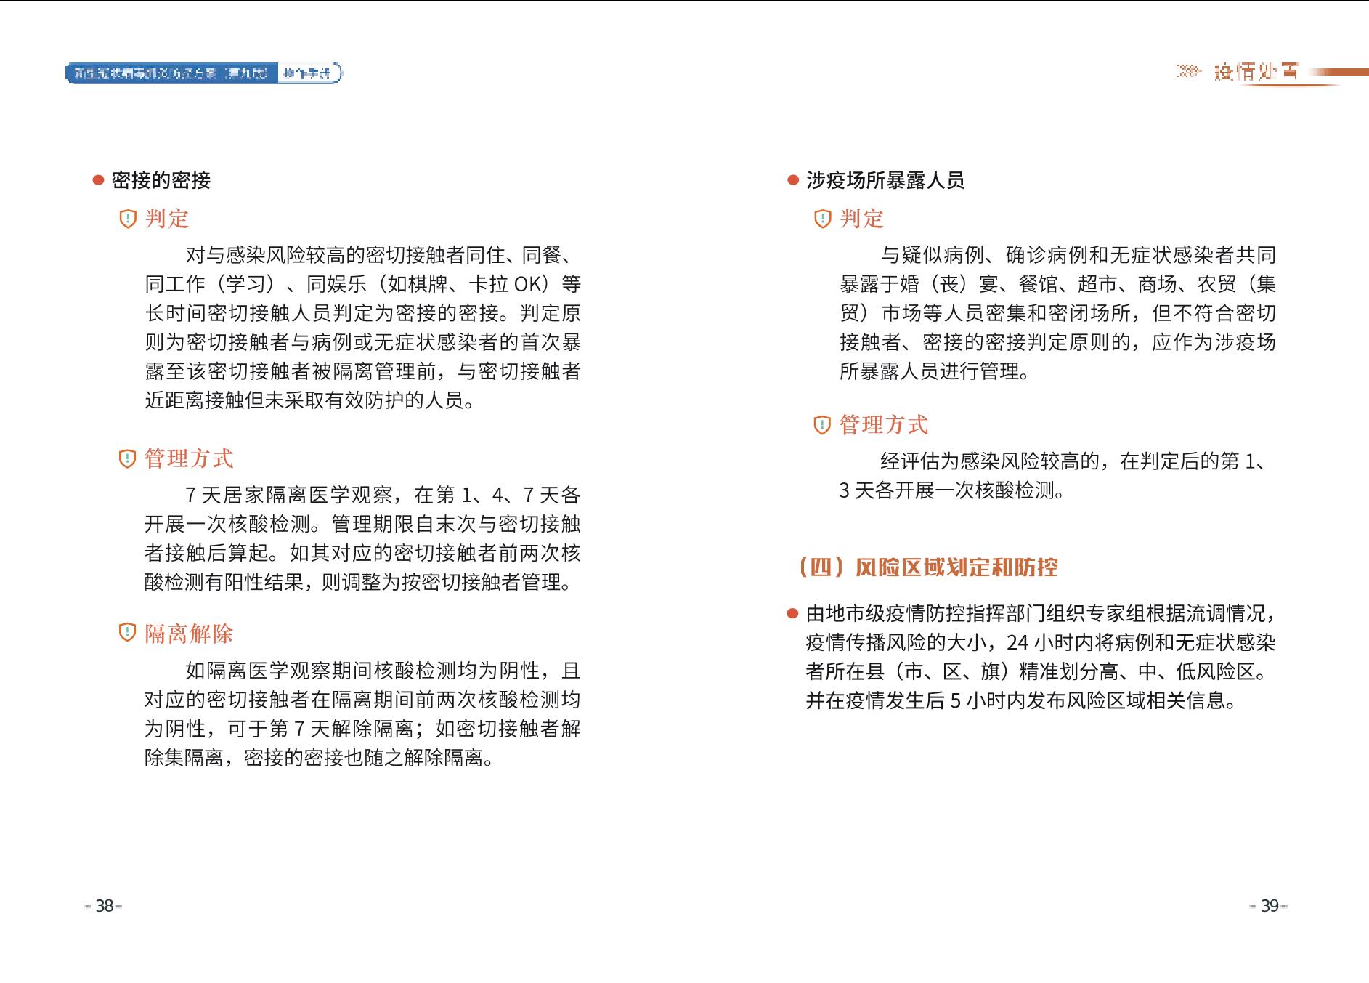Click line starting 酸检测有阳性结果

click(359, 583)
